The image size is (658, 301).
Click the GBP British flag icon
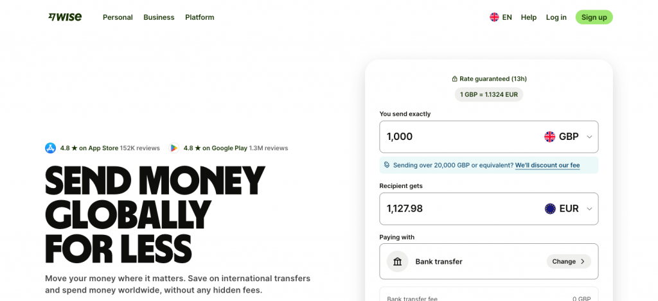pyautogui.click(x=549, y=137)
